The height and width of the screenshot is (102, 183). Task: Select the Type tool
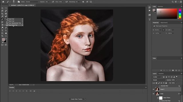tap(2, 30)
